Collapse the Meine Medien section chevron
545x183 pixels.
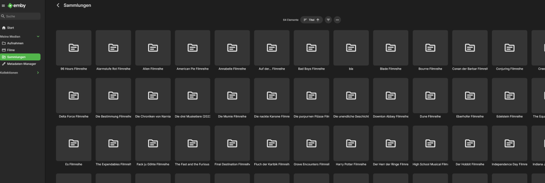38,36
